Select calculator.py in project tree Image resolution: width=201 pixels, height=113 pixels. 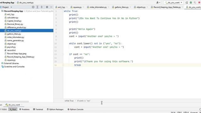[x=13, y=18]
